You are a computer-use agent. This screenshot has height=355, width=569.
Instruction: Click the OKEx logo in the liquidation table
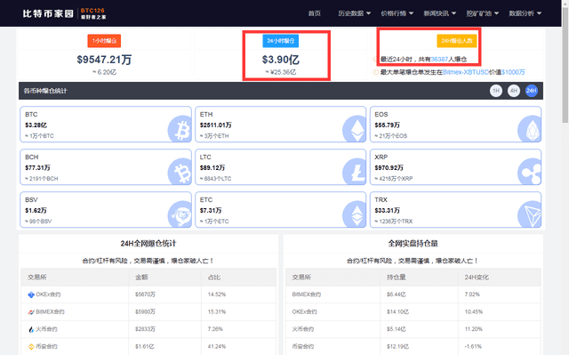(x=31, y=294)
